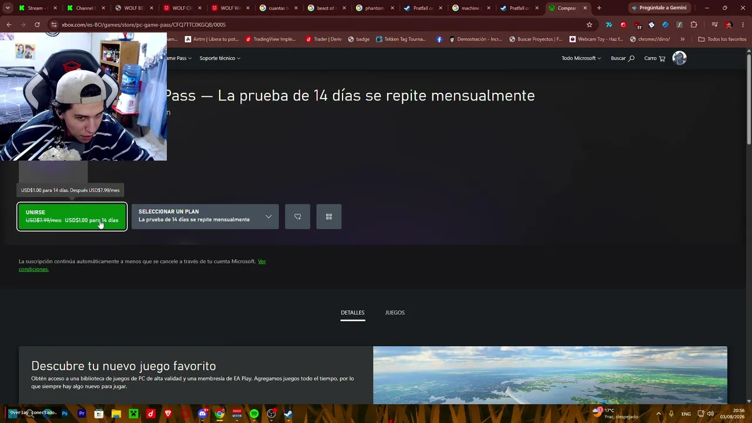Image resolution: width=752 pixels, height=423 pixels.
Task: Open Microsoft Store from the taskbar
Action: coord(99,414)
